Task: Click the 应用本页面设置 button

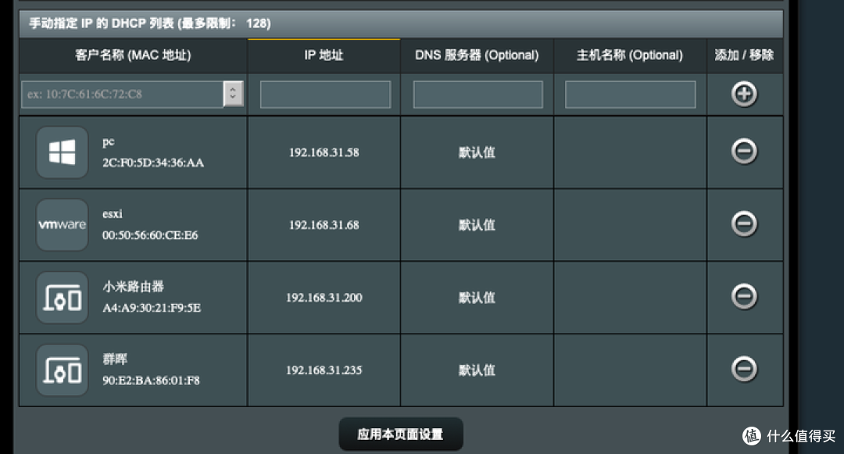Action: click(x=400, y=434)
